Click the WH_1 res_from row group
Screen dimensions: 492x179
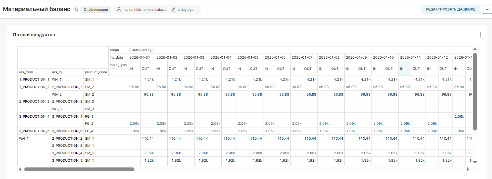pyautogui.click(x=24, y=139)
